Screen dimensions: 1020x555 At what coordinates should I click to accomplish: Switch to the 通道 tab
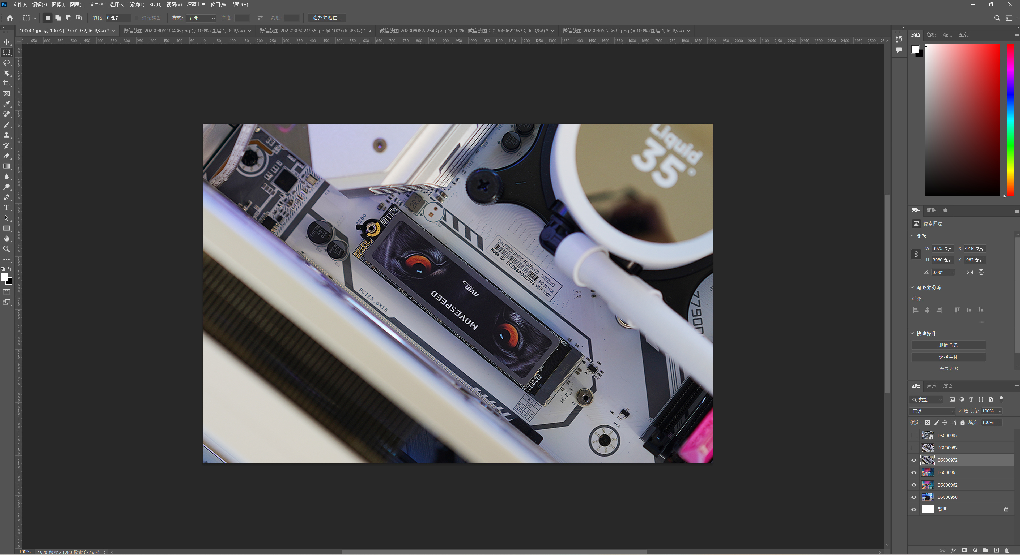tap(931, 386)
